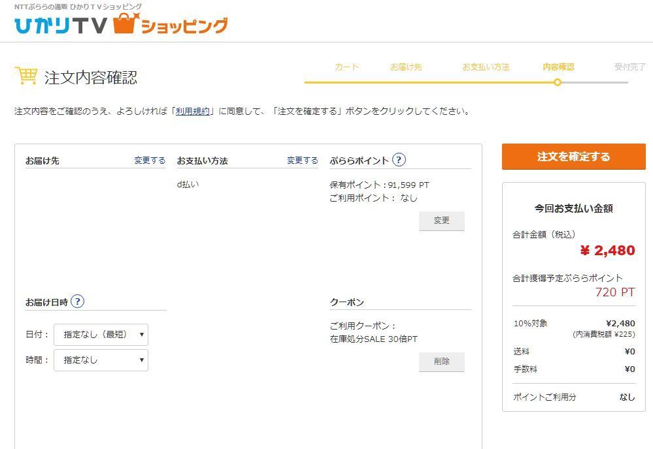Remove coupon with the 削除 button
Viewport: 653px width, 449px height.
click(441, 362)
